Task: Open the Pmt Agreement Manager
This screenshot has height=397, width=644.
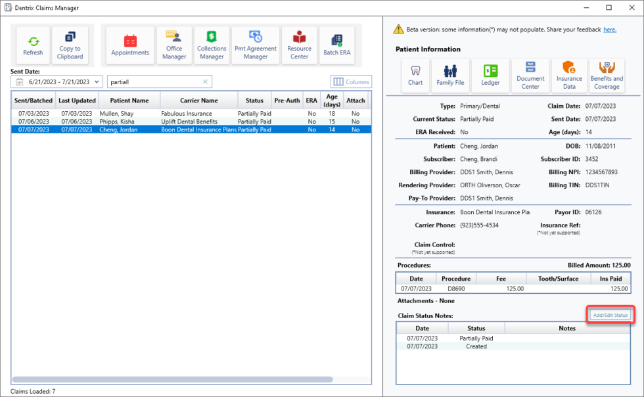Action: click(256, 45)
